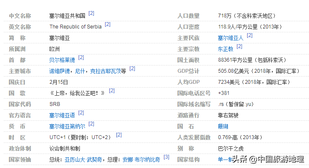Open prime minister link 安娜·布尔纳比奇
This screenshot has height=168, width=309.
pos(141,159)
